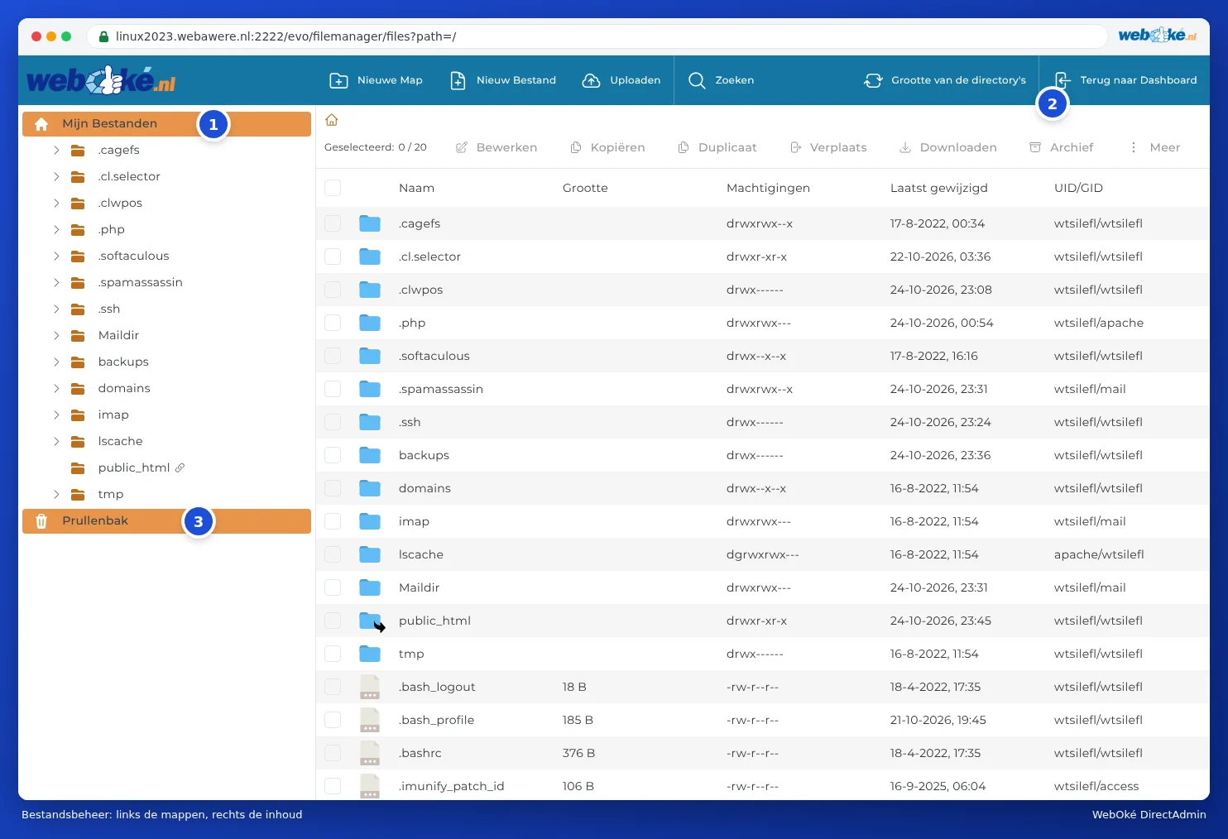Click the .bashrc file icon
Image resolution: width=1228 pixels, height=839 pixels.
370,753
